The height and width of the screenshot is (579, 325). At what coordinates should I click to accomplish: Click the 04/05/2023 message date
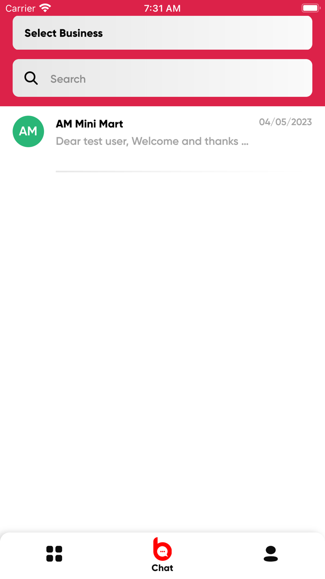(286, 122)
